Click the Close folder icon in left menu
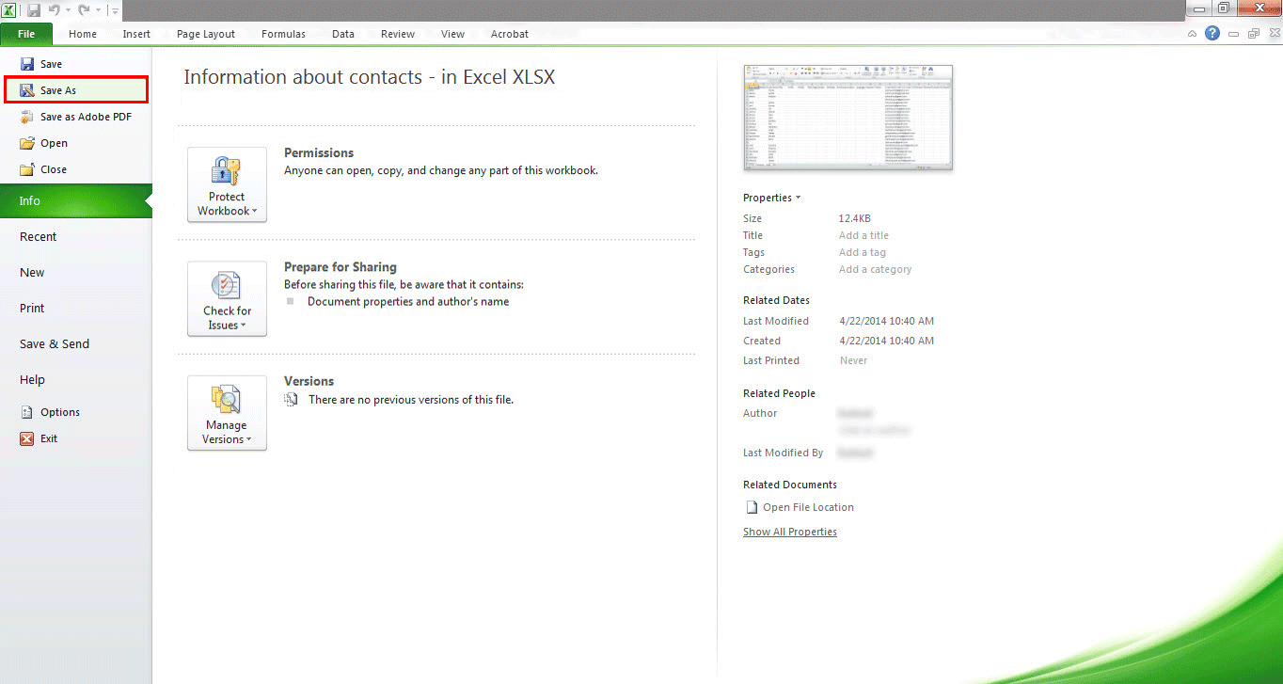Screen dimensions: 1283x684 pyautogui.click(x=26, y=169)
